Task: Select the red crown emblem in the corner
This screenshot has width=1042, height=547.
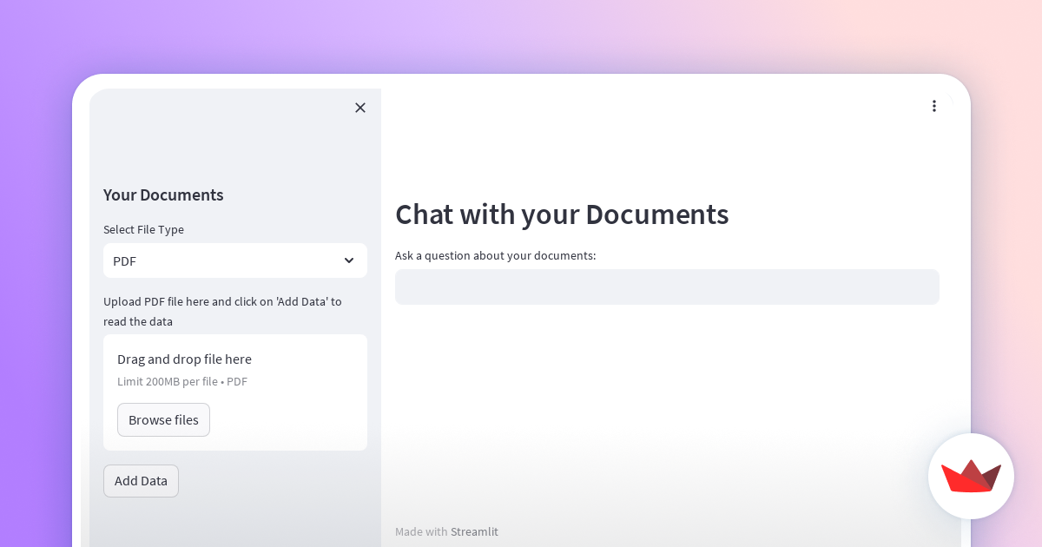Action: [971, 476]
